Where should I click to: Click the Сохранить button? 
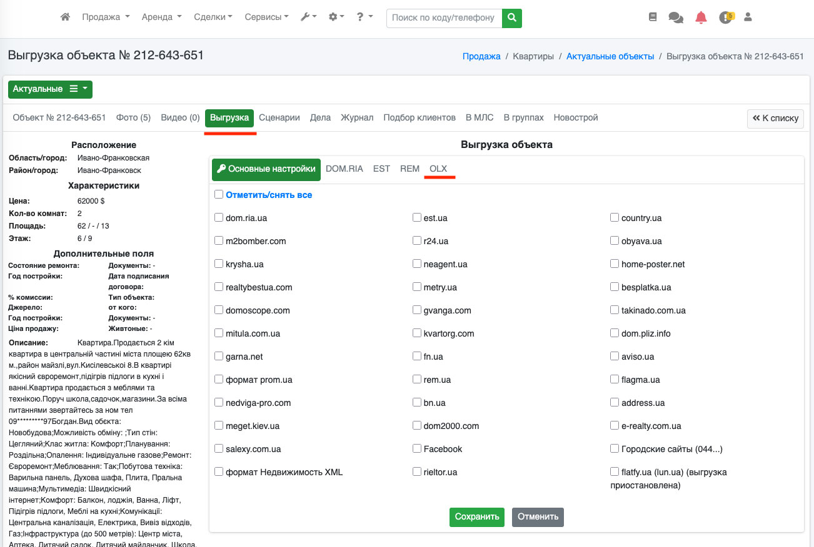coord(476,517)
